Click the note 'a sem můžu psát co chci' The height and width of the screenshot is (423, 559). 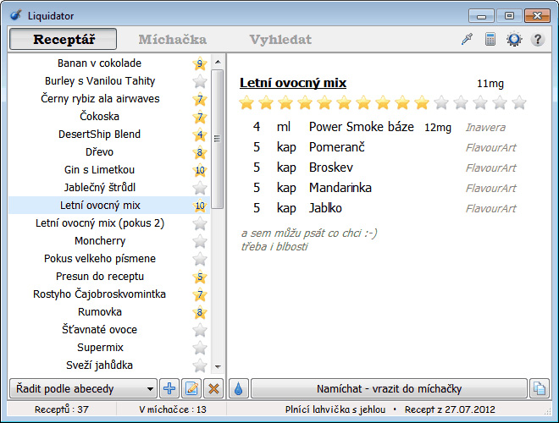tap(309, 233)
